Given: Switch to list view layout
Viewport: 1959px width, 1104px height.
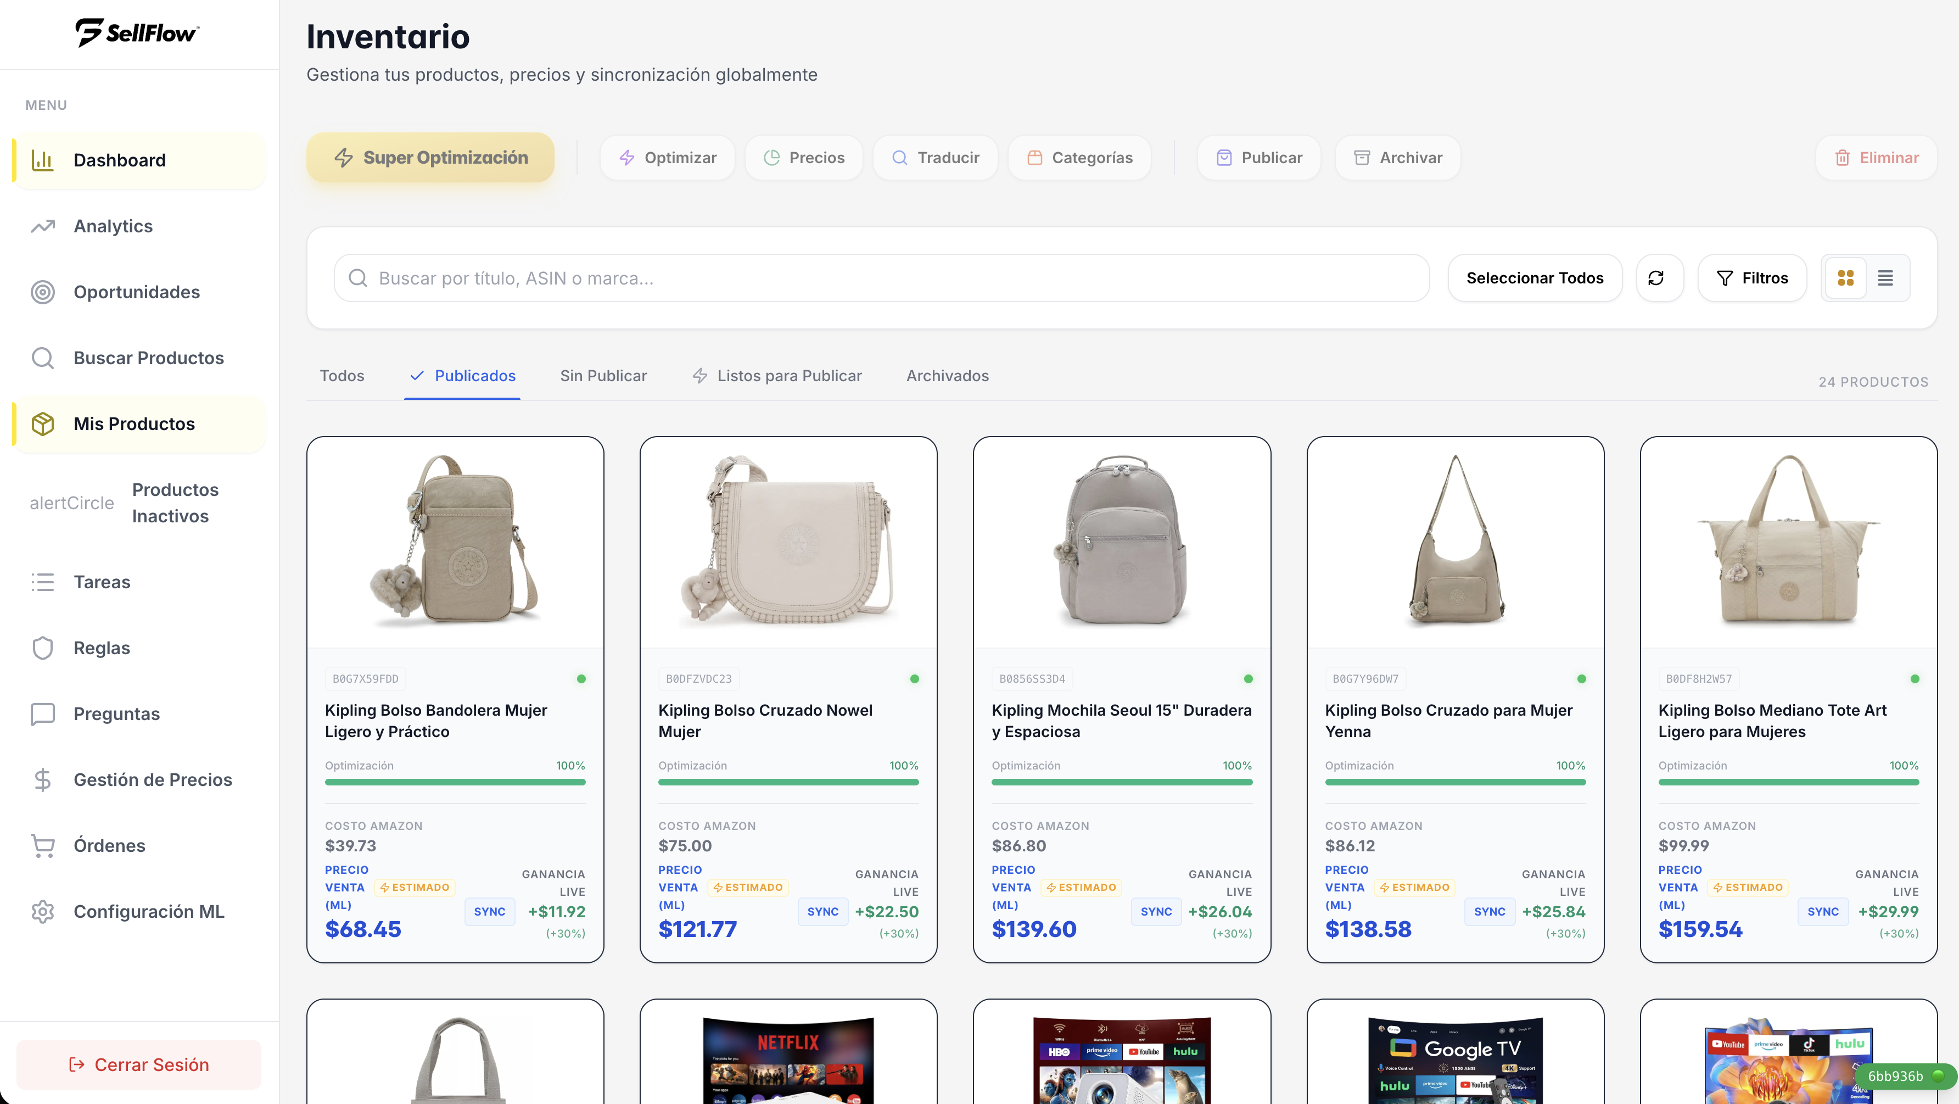Looking at the screenshot, I should click(x=1885, y=278).
